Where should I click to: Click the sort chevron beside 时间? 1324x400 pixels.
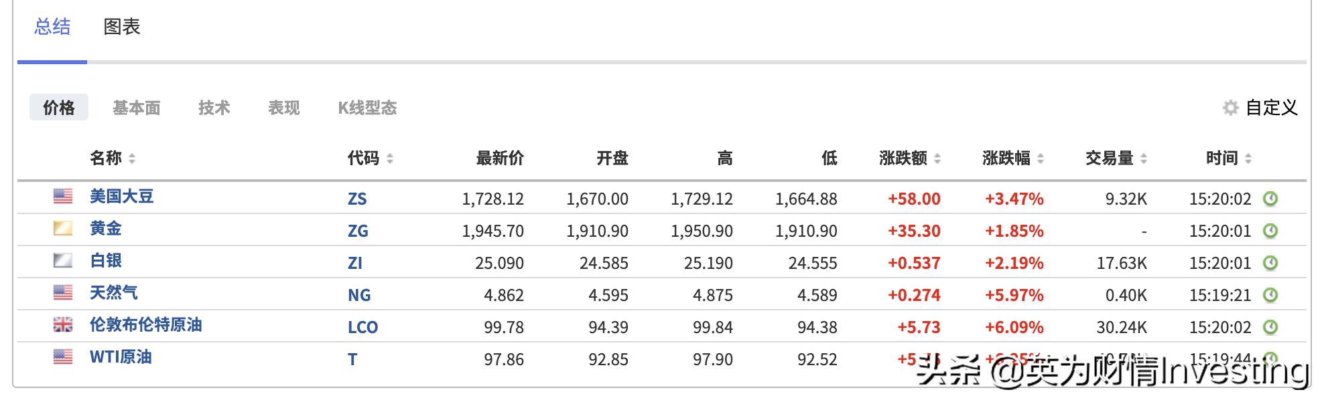(1248, 158)
